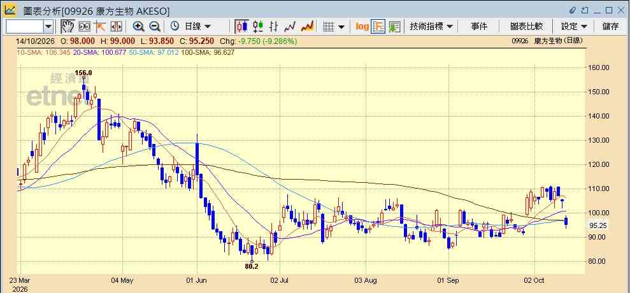The height and width of the screenshot is (293, 630).
Task: Select the hand pan tool
Action: pos(68,27)
